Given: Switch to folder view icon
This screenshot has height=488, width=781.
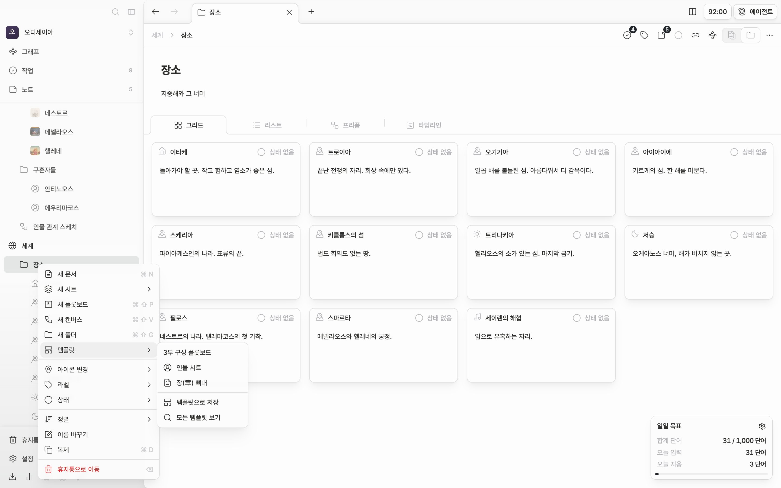Looking at the screenshot, I should 750,35.
